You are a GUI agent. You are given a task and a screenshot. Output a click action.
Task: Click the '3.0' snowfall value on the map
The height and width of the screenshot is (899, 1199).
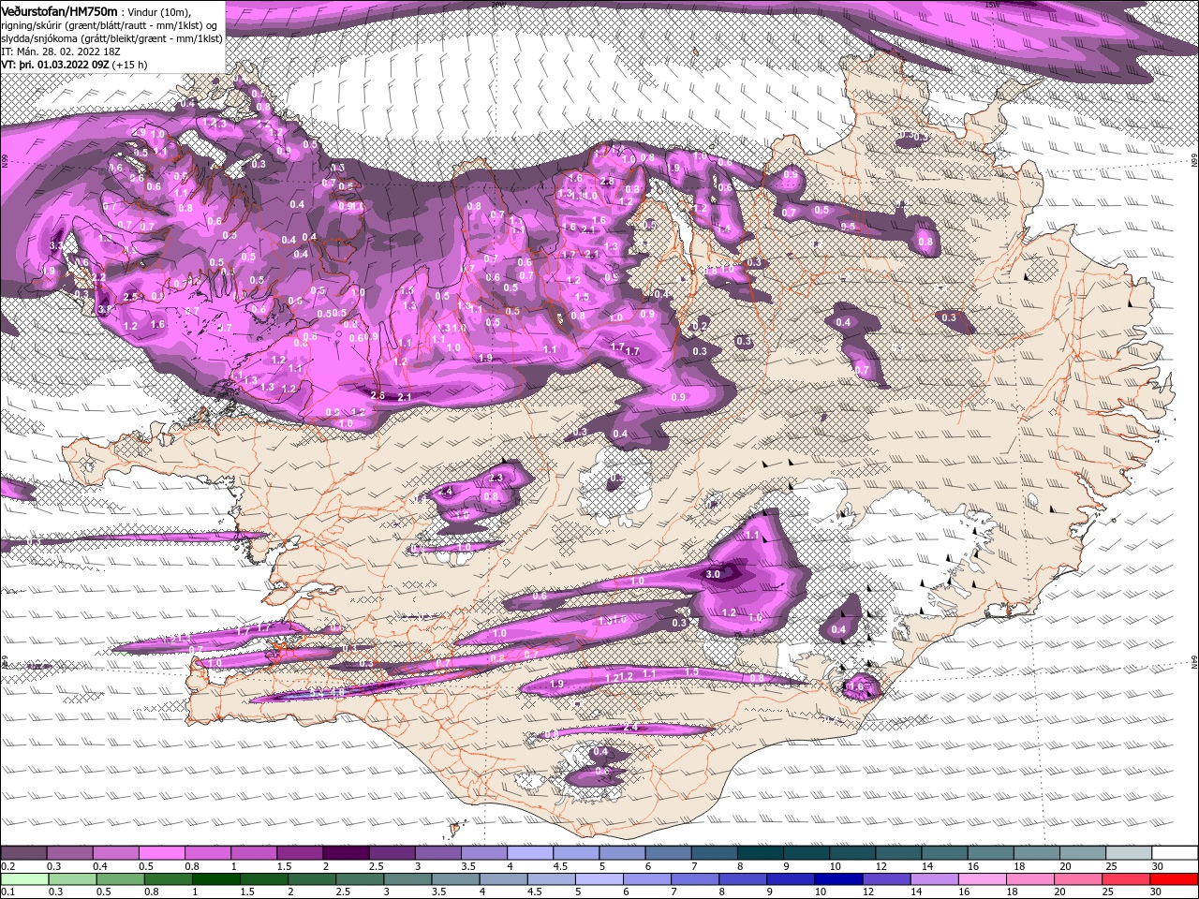click(713, 574)
